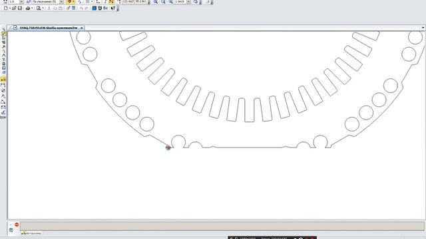Switch to the Шайба нажимная.frw document tab
Screen dimensions: 426x239
(49, 28)
